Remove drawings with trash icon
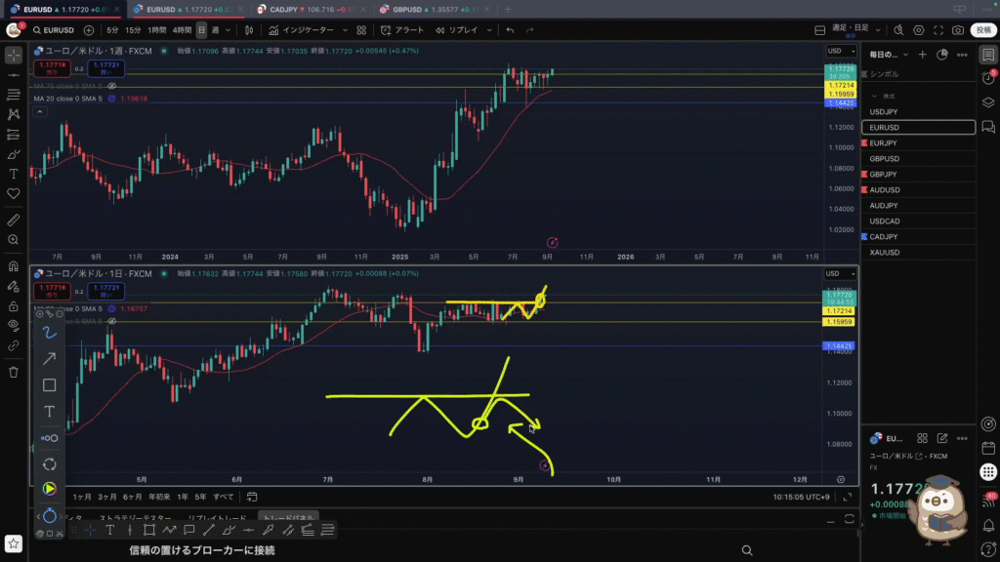This screenshot has width=1000, height=562. click(x=14, y=372)
